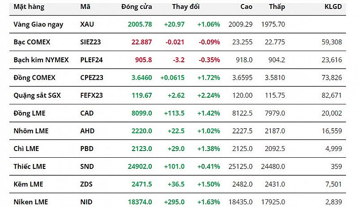358x207 pixels.
Task: Select the Cao column header
Action: click(x=246, y=7)
